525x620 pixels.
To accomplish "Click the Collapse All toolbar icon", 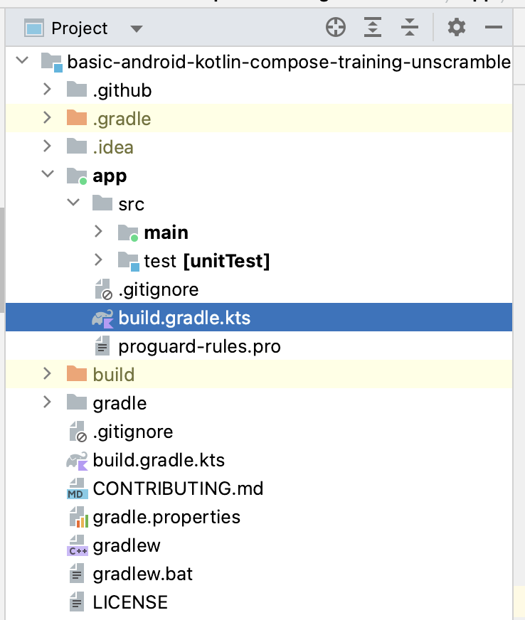I will (x=410, y=28).
